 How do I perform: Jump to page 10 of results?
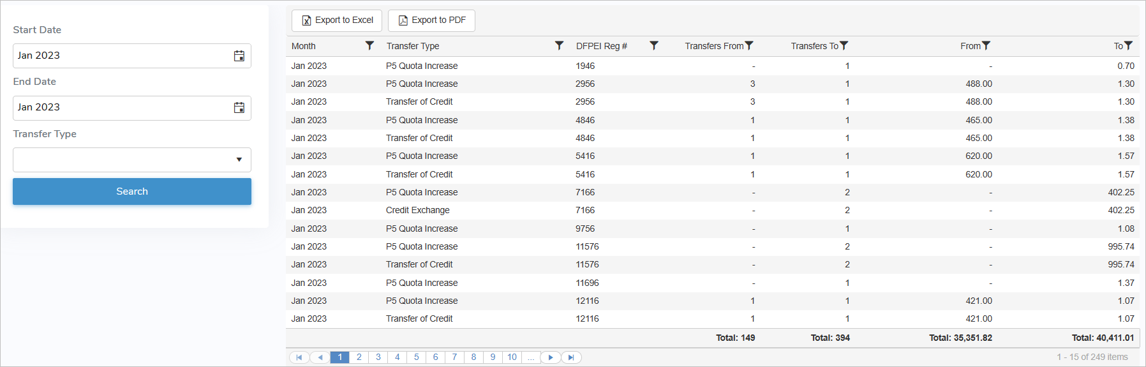coord(512,357)
